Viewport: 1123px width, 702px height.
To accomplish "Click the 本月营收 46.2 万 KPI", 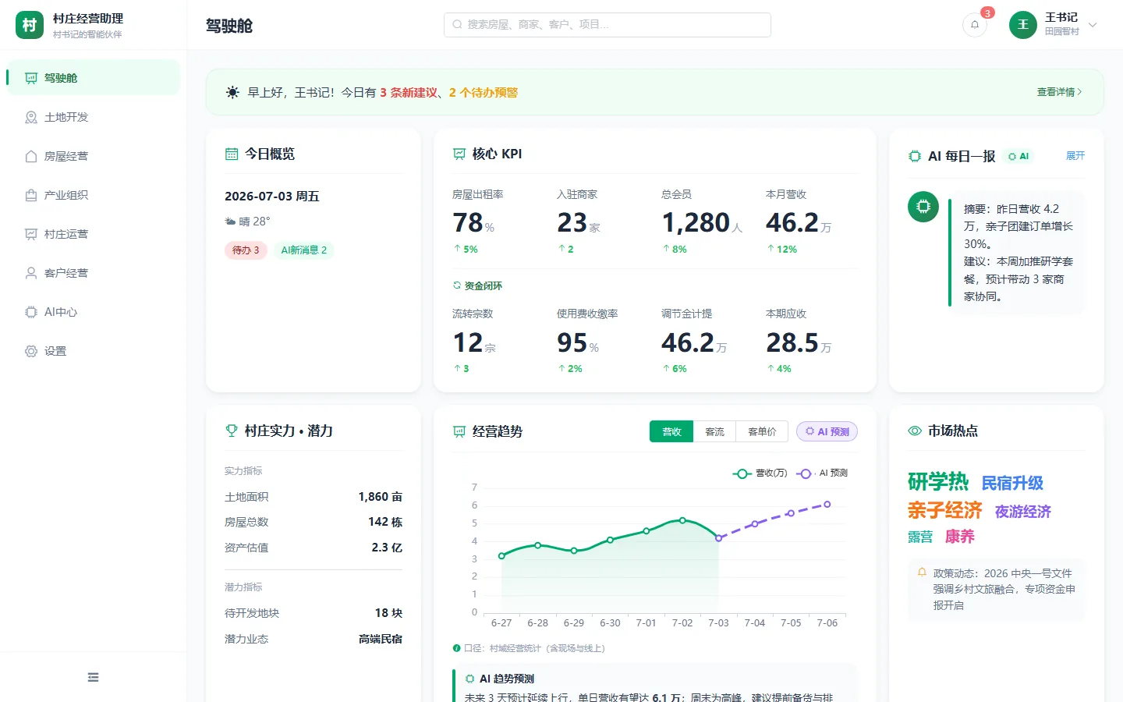I will [x=811, y=222].
